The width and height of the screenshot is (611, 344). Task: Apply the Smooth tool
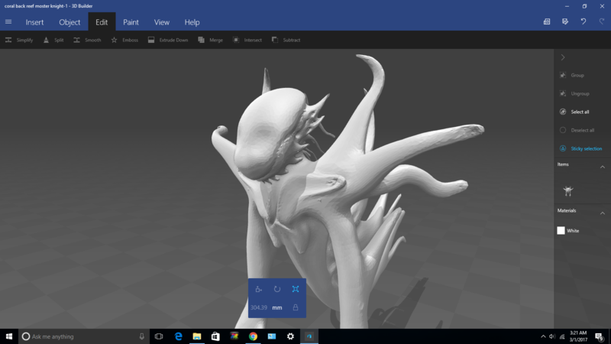[77, 40]
